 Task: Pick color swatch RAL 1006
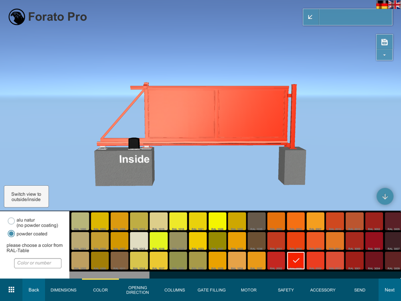tap(119, 221)
